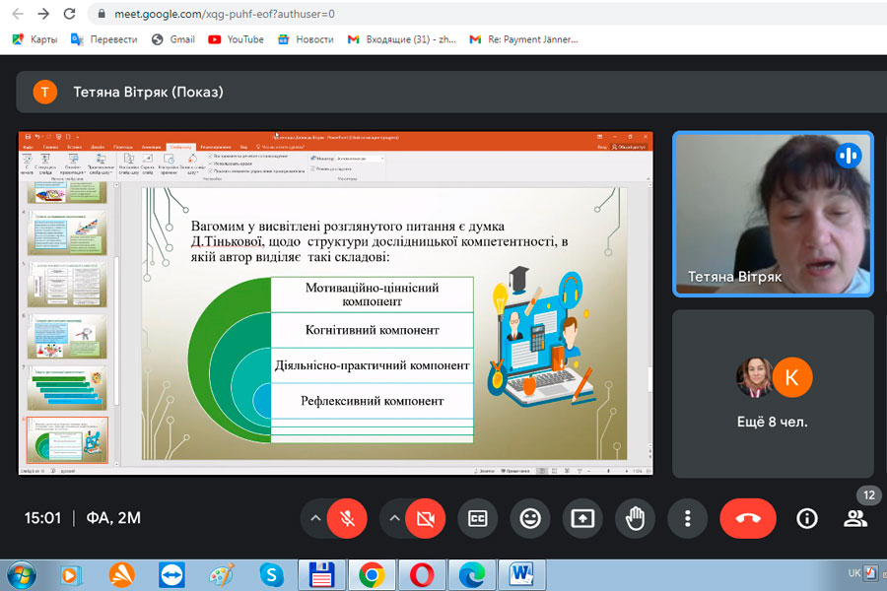887x591 pixels.
Task: Click the Present now screen-share icon
Action: (582, 518)
